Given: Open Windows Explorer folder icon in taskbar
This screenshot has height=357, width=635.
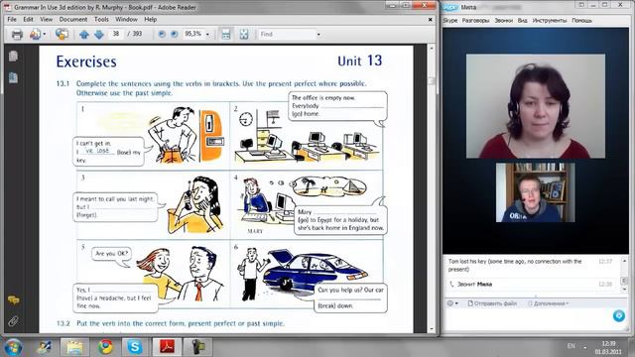Looking at the screenshot, I should tap(74, 347).
